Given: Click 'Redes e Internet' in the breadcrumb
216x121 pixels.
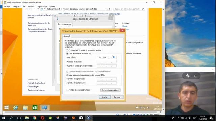Looking at the screenshot, I should pyautogui.click(x=53, y=9).
